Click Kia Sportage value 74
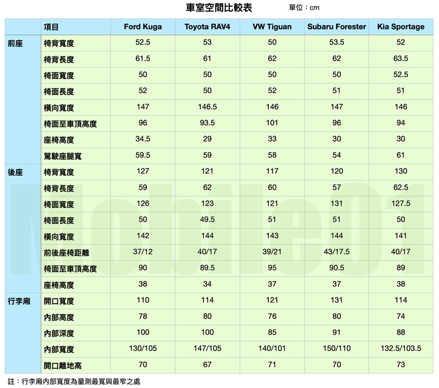The width and height of the screenshot is (439, 388). pos(401,317)
